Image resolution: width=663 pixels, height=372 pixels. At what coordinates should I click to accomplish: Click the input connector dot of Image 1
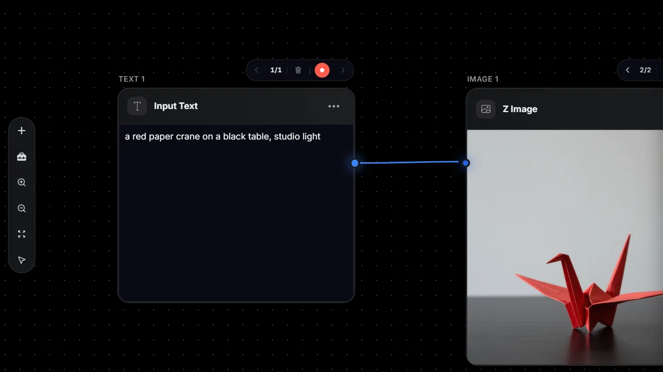[x=466, y=163]
